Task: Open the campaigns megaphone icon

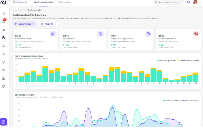Action: 3,54
